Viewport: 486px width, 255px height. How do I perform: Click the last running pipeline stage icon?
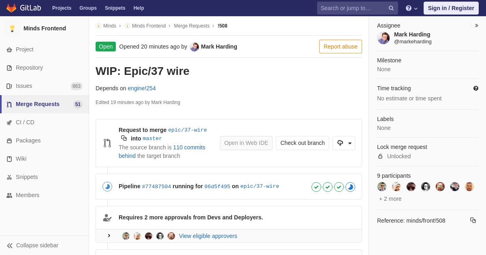[x=350, y=187]
